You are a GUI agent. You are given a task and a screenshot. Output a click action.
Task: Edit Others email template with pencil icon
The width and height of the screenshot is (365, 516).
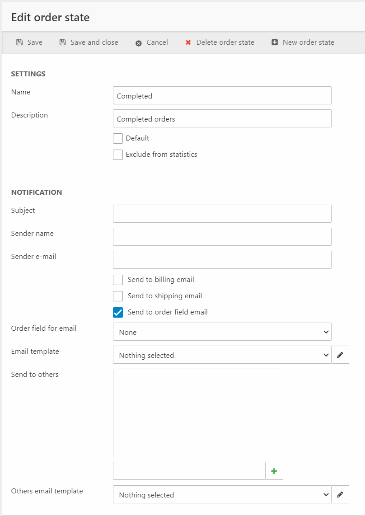coord(340,495)
